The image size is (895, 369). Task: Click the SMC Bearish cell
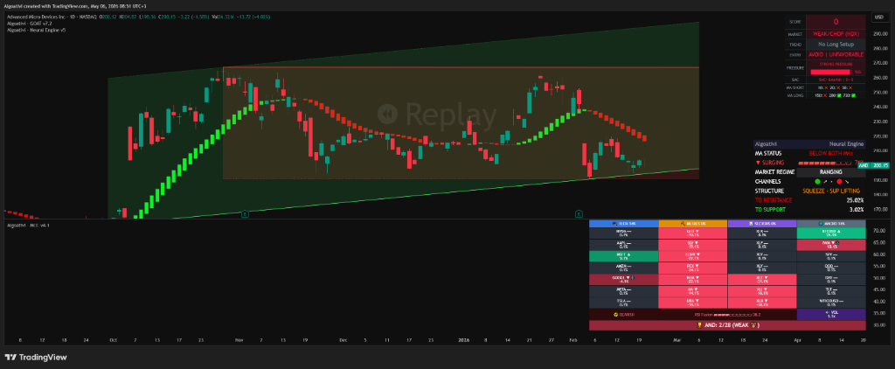point(836,80)
